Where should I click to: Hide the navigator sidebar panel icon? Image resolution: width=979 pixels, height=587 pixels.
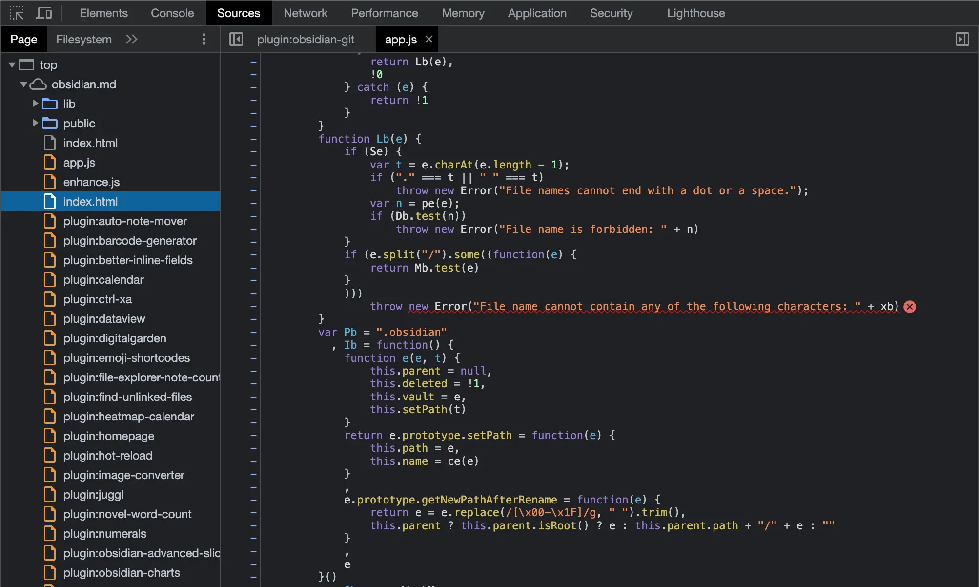[x=236, y=39]
